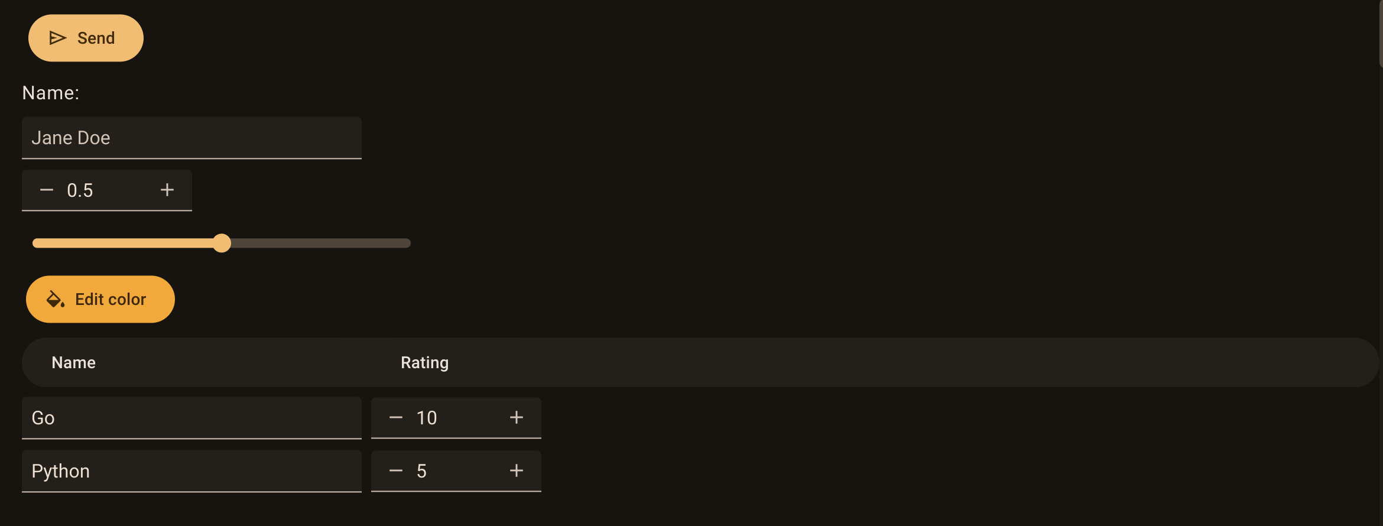Image resolution: width=1383 pixels, height=526 pixels.
Task: Click the paint bucket icon
Action: point(56,299)
